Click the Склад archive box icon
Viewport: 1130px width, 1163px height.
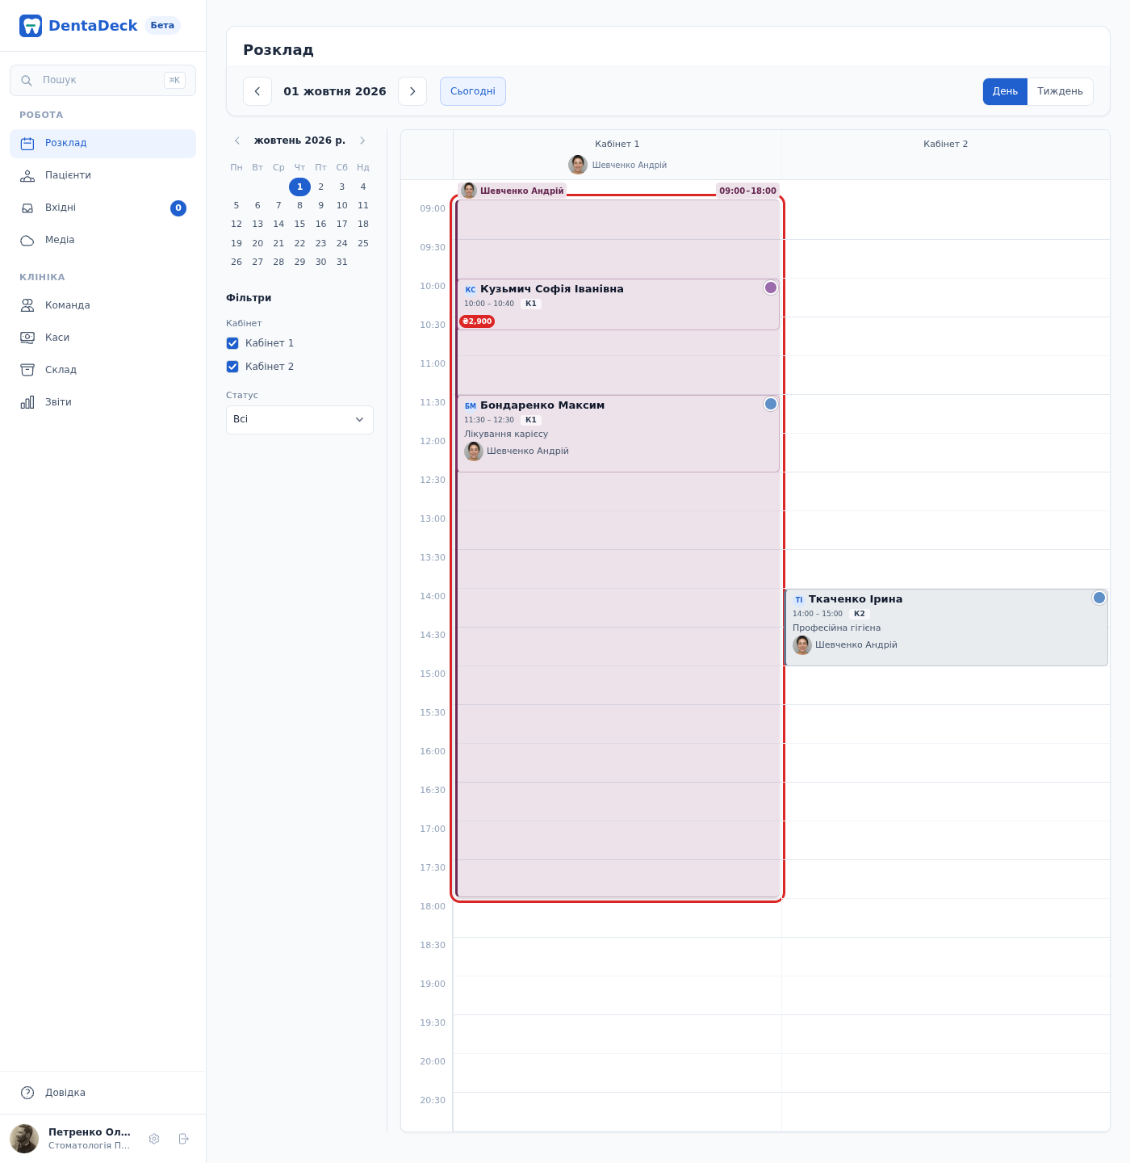pyautogui.click(x=27, y=370)
